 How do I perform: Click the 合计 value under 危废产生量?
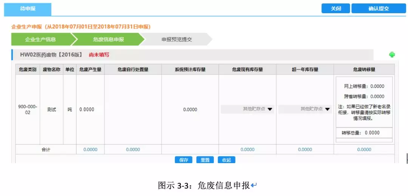pos(90,150)
